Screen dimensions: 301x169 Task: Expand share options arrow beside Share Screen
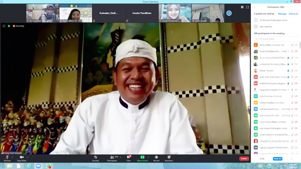point(148,157)
